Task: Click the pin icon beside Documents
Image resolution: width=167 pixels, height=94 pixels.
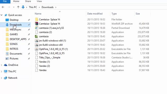Action: (x=29, y=54)
